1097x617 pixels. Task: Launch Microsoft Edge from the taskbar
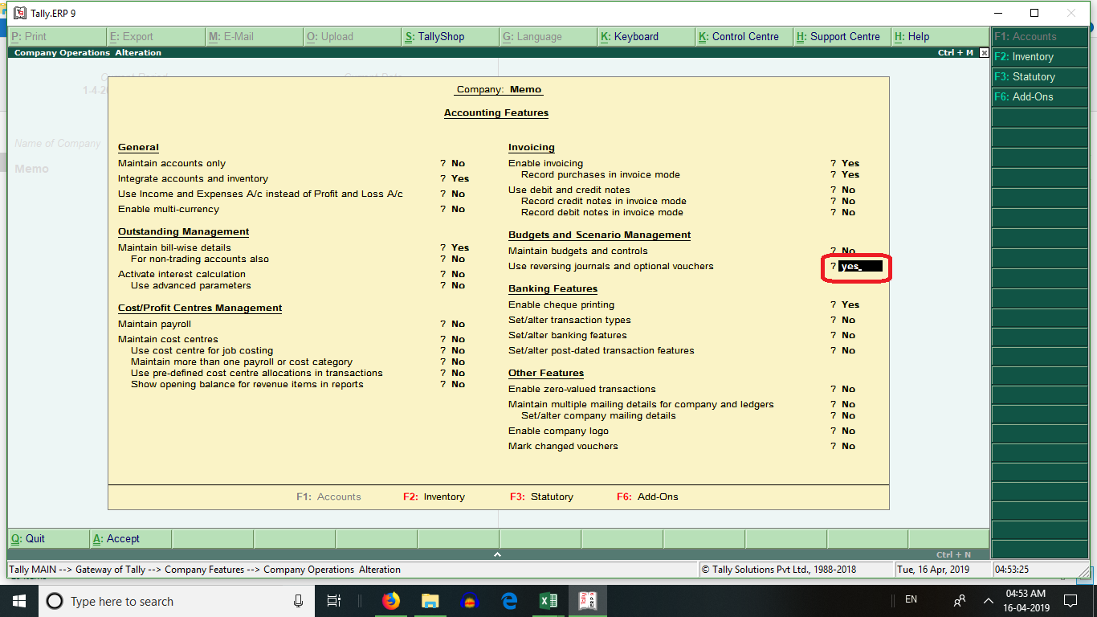[509, 600]
